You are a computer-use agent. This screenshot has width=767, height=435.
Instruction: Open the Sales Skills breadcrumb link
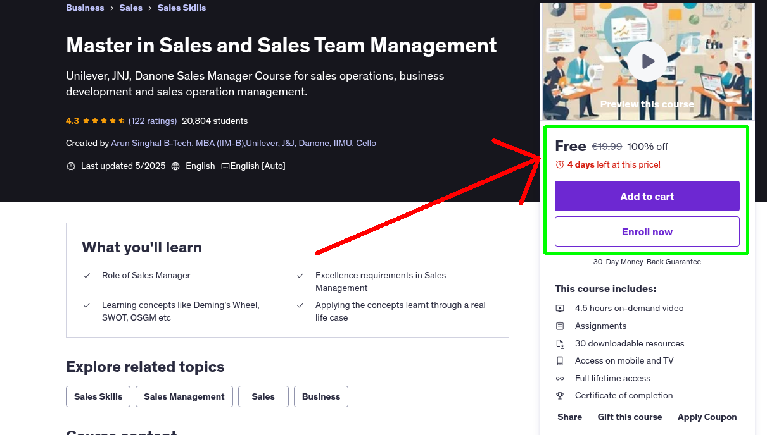(182, 8)
